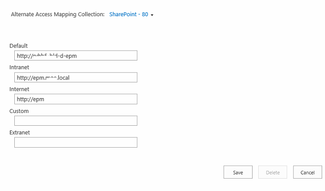Open the SharePoint - 80 collection dropdown
Screen dimensions: 325x191
128,15
